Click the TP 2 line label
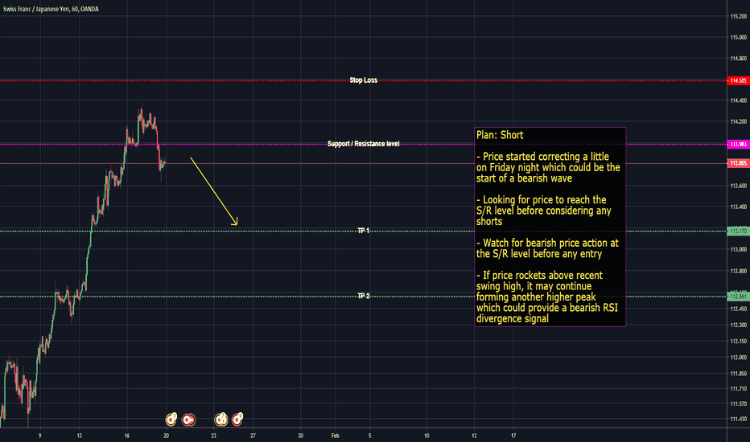Viewport: 750px width, 442px height. (364, 296)
